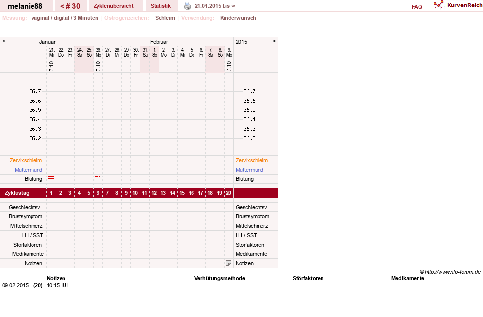
Task: Click the KurvenReich logo icon
Action: tap(438, 5)
